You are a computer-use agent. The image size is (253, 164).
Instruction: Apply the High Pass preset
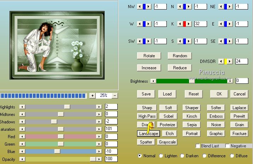pyautogui.click(x=147, y=116)
